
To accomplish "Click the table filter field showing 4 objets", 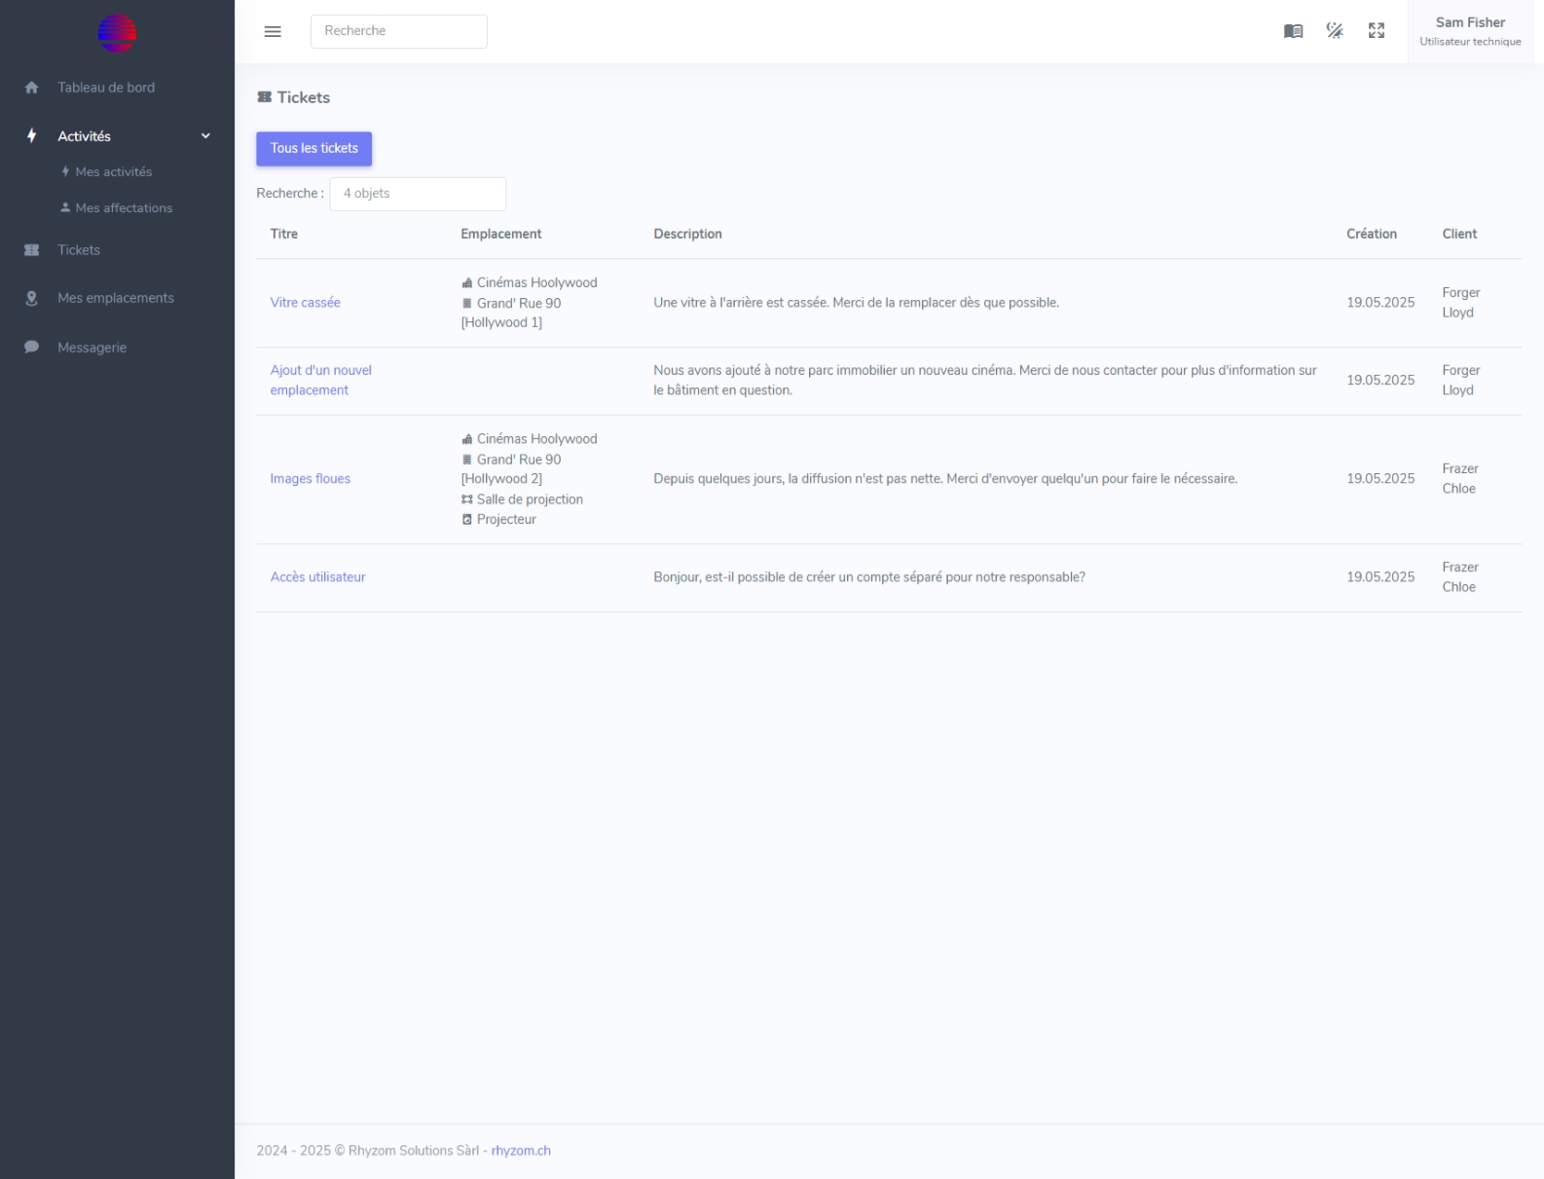I will (418, 194).
